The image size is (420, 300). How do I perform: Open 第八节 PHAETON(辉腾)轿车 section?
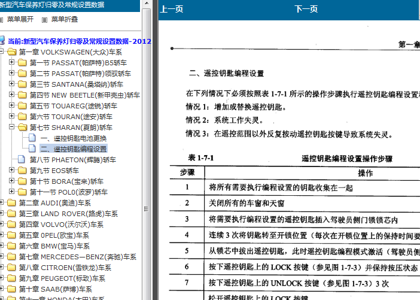73,160
